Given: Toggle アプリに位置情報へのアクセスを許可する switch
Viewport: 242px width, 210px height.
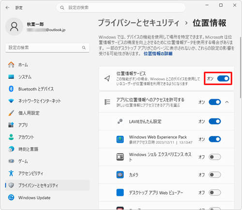Looking at the screenshot, I should (x=215, y=102).
